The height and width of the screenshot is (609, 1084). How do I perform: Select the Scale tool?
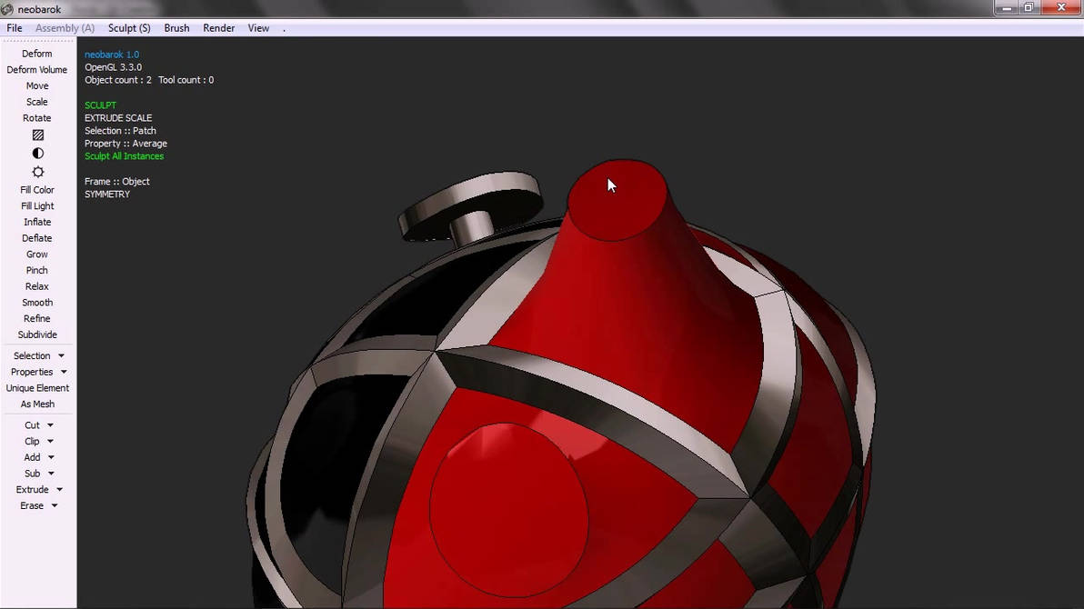tap(36, 102)
